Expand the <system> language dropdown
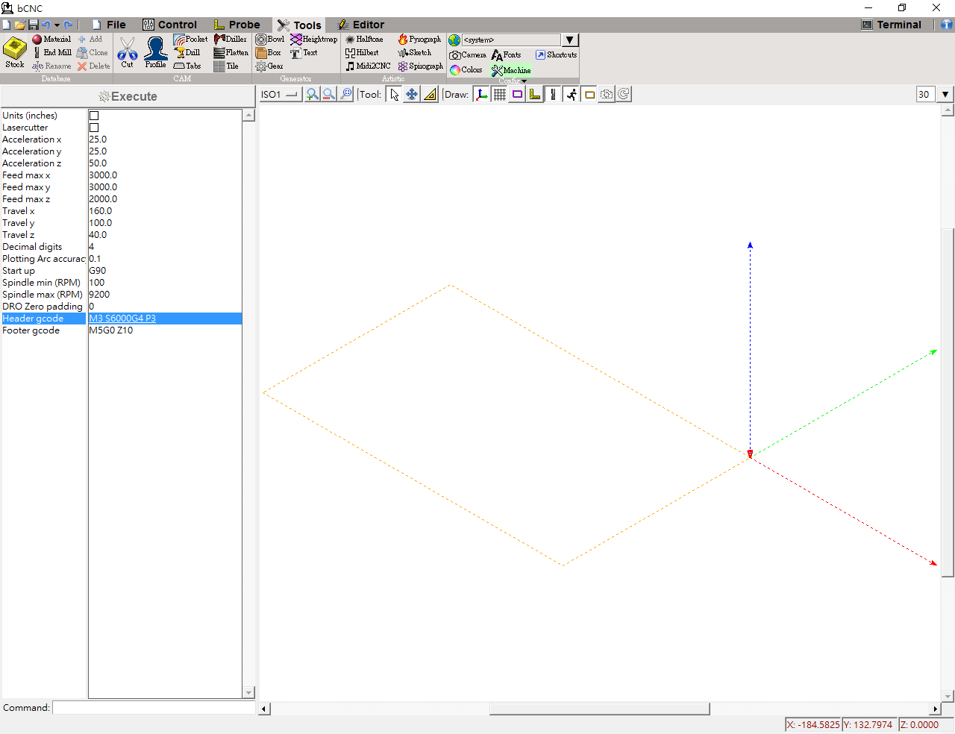 click(570, 40)
